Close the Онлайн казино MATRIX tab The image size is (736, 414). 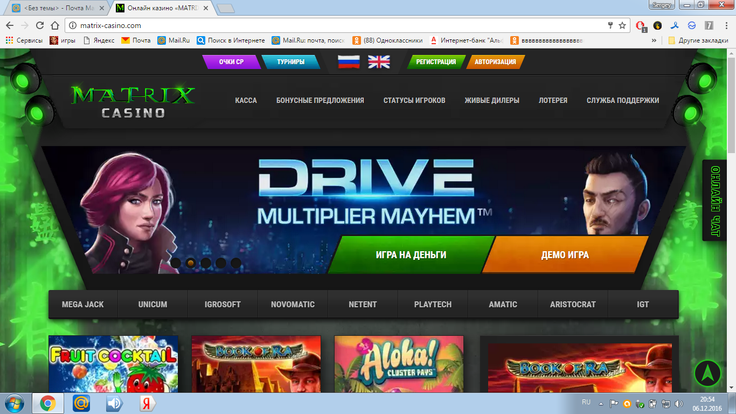(x=205, y=9)
